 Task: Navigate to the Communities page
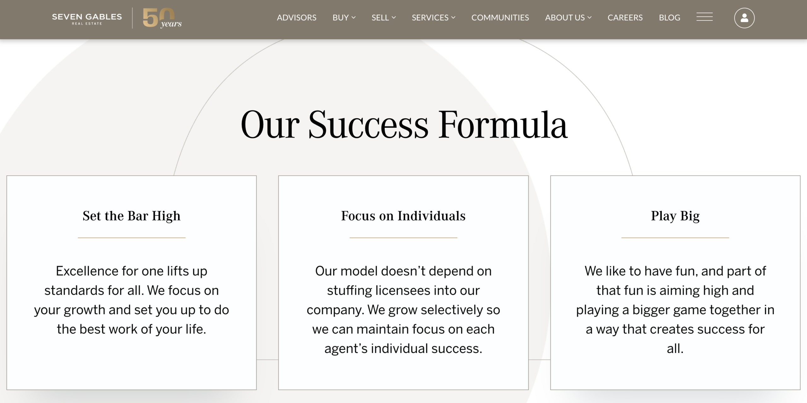point(500,18)
